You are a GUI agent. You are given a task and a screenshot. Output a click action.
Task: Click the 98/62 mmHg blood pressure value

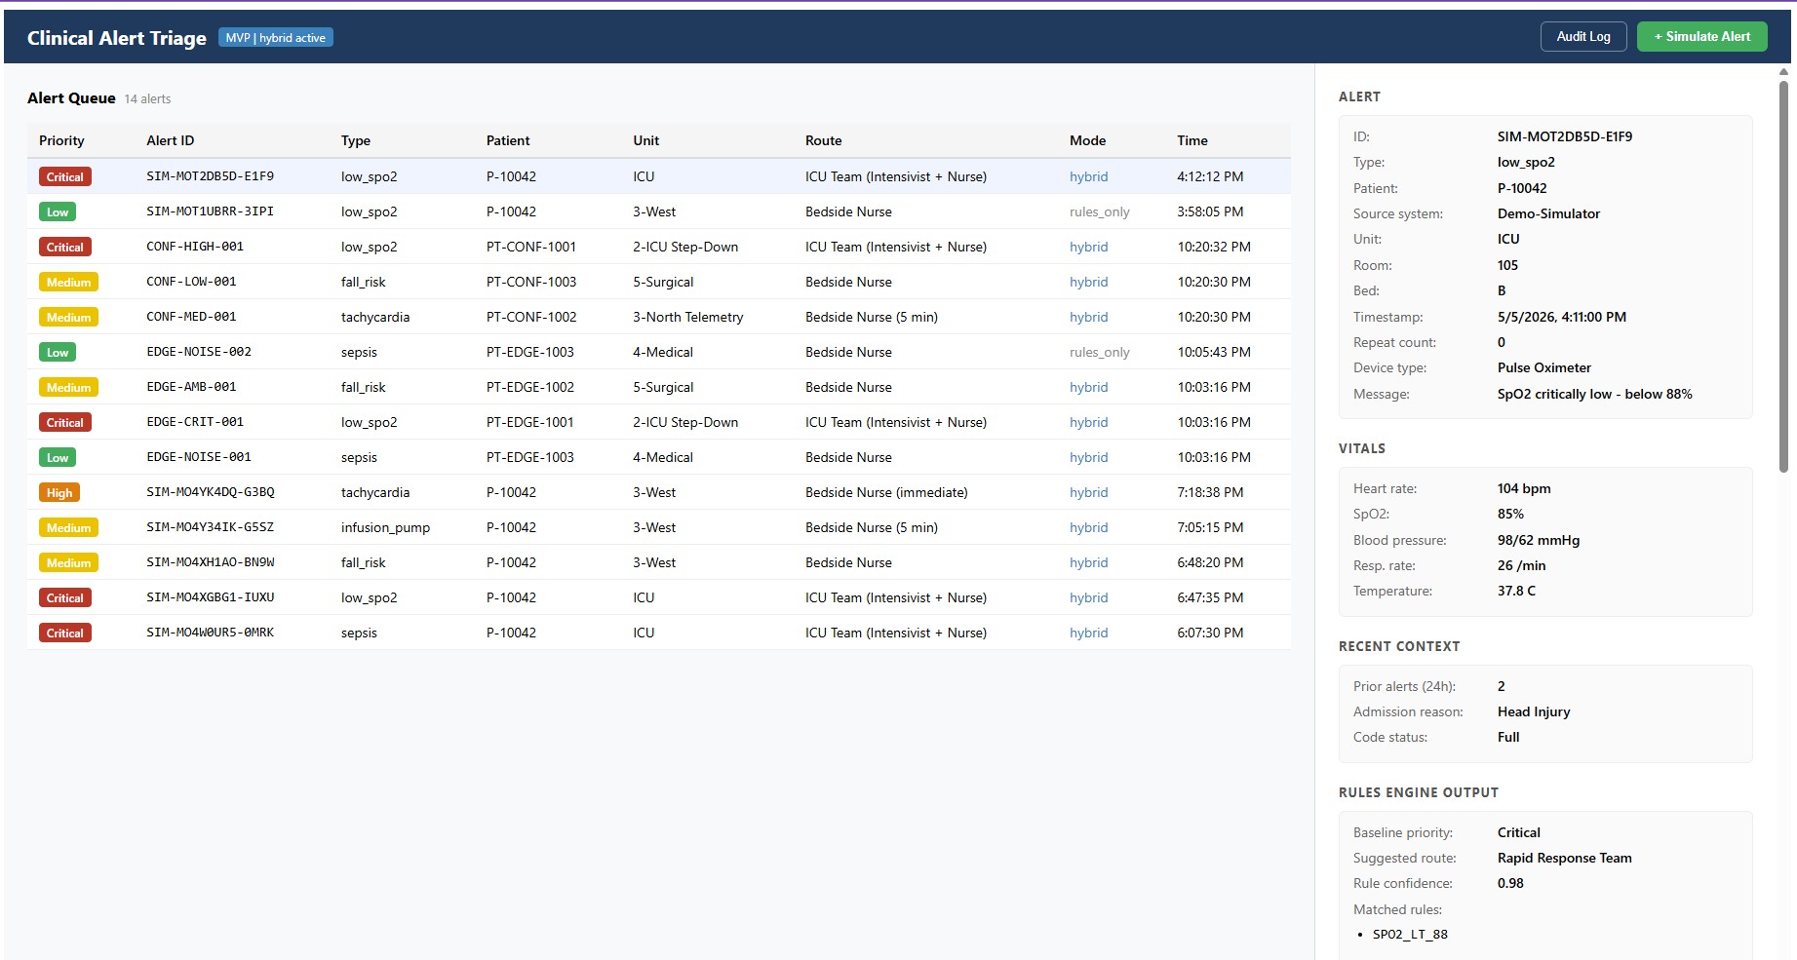coord(1539,540)
